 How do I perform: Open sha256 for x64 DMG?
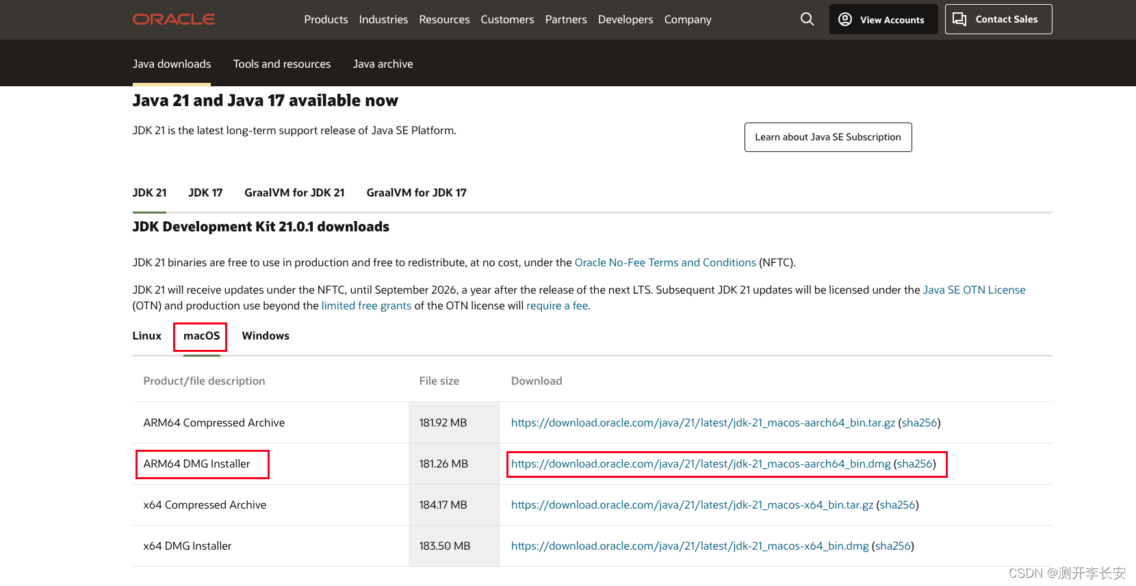click(893, 546)
